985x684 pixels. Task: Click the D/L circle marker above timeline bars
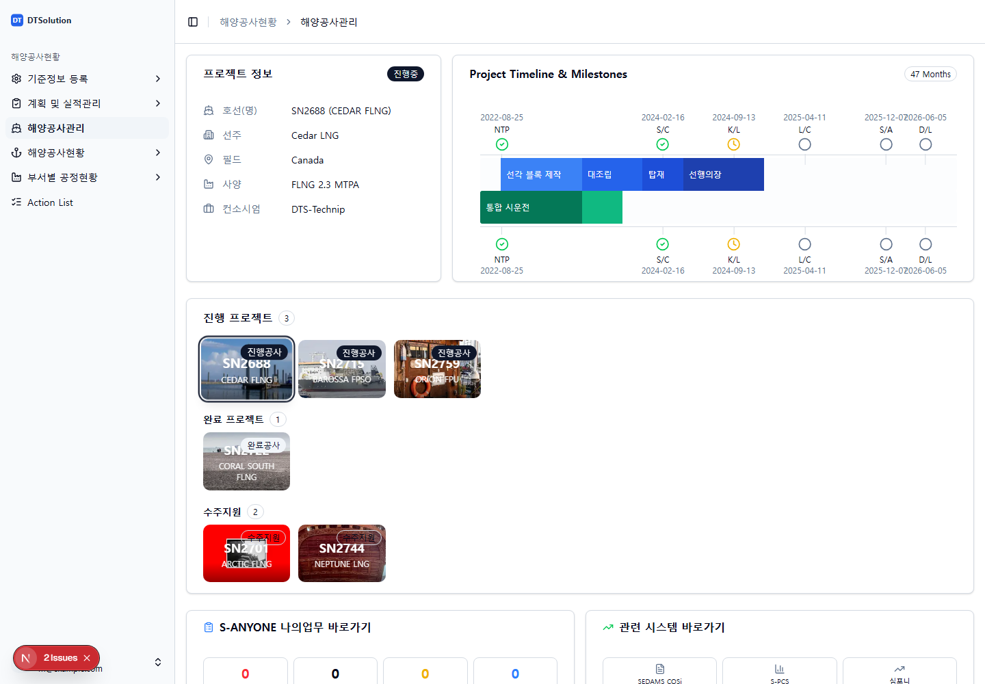click(x=925, y=144)
